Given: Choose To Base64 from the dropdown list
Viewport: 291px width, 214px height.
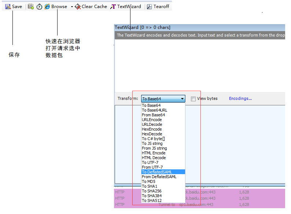Looking at the screenshot, I should [x=163, y=105].
